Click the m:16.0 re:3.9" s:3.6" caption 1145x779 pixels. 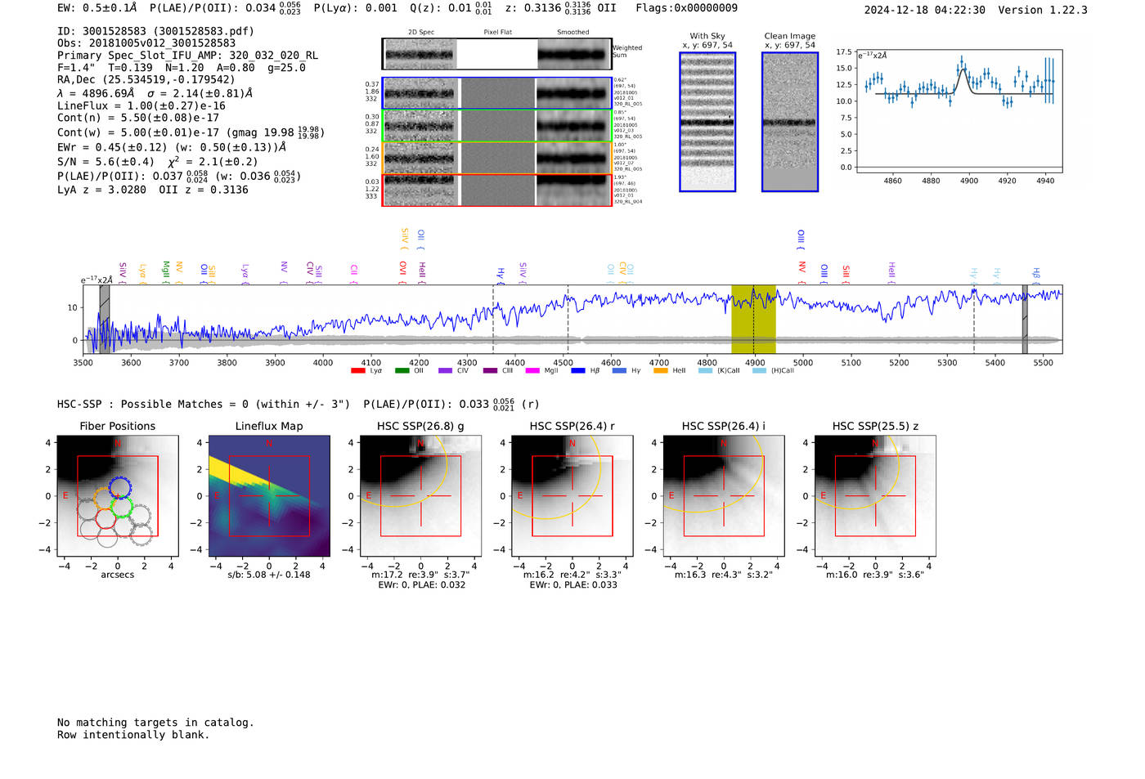pyautogui.click(x=875, y=575)
